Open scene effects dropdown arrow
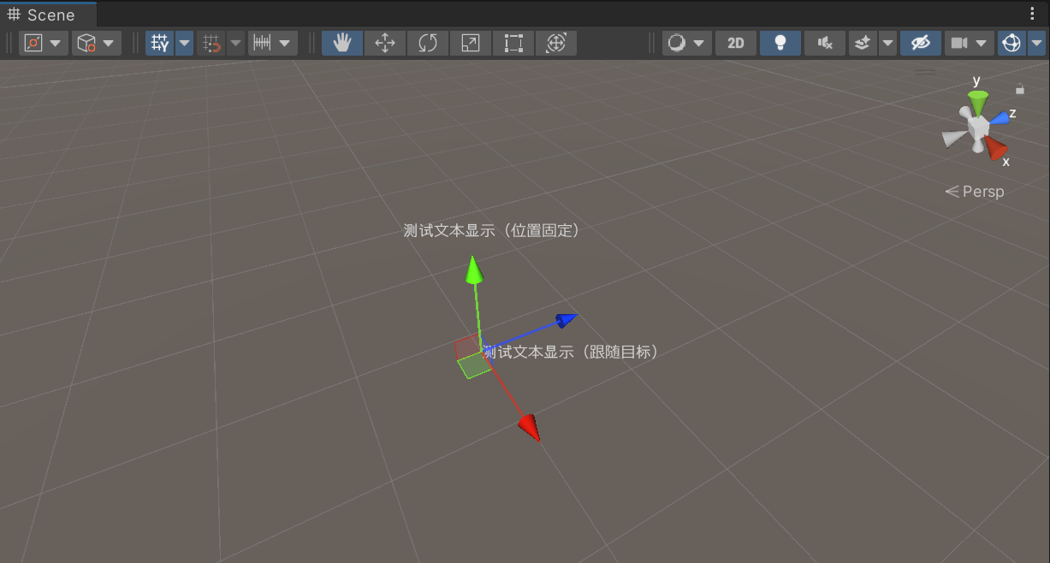The height and width of the screenshot is (563, 1050). 887,43
